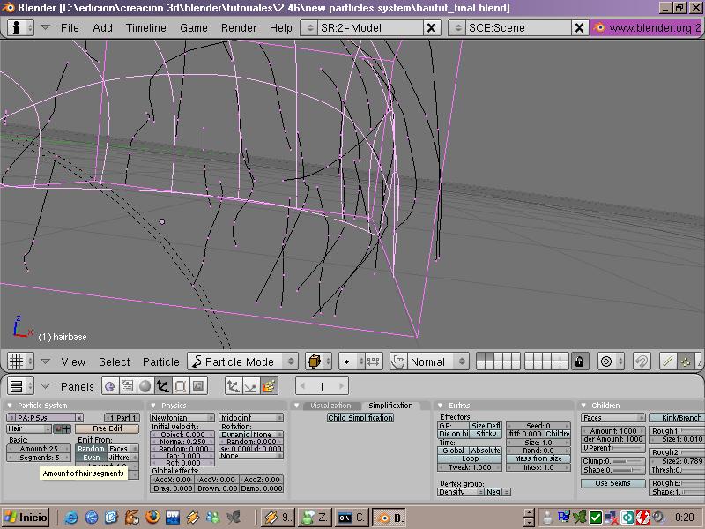
Task: Click the Segments number field
Action: click(39, 458)
